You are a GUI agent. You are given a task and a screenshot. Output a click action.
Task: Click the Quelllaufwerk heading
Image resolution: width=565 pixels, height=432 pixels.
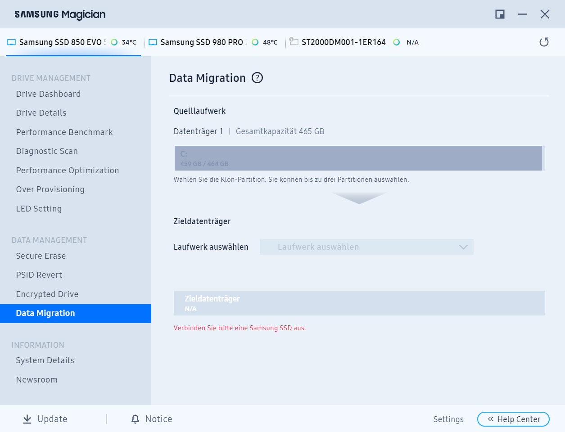tap(200, 111)
